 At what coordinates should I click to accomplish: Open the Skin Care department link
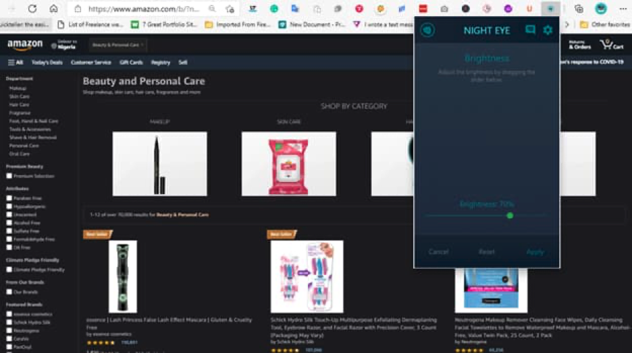pyautogui.click(x=20, y=96)
